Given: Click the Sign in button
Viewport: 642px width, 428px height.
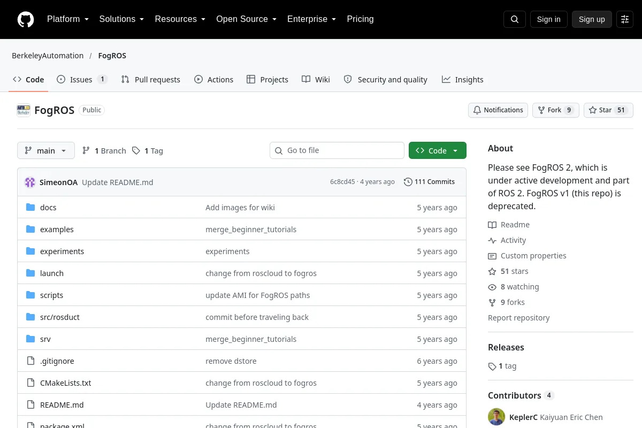Looking at the screenshot, I should [549, 19].
